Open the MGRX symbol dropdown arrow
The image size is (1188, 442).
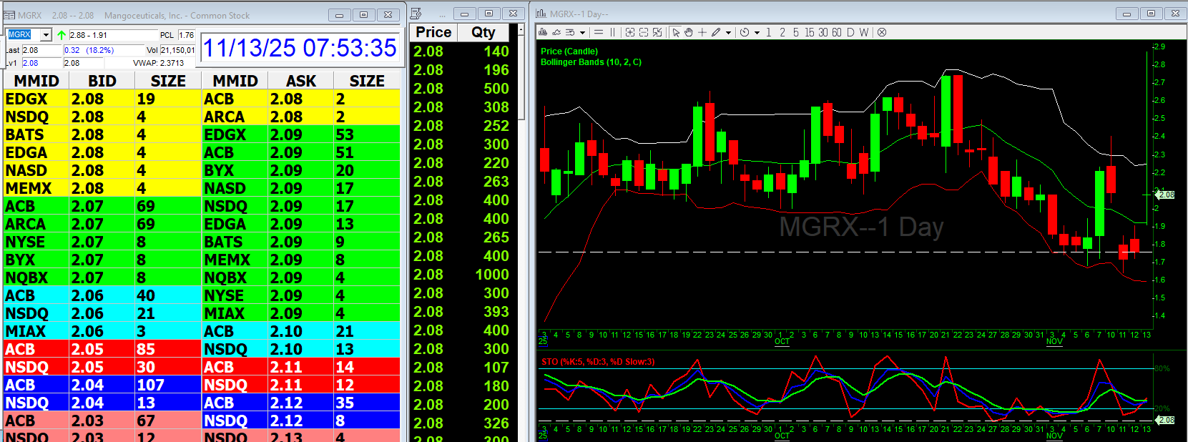pos(46,35)
